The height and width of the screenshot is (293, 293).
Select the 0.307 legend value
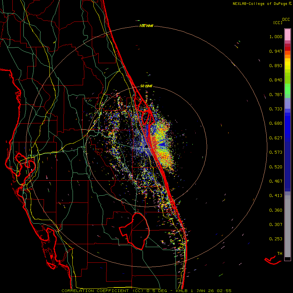(x=276, y=225)
